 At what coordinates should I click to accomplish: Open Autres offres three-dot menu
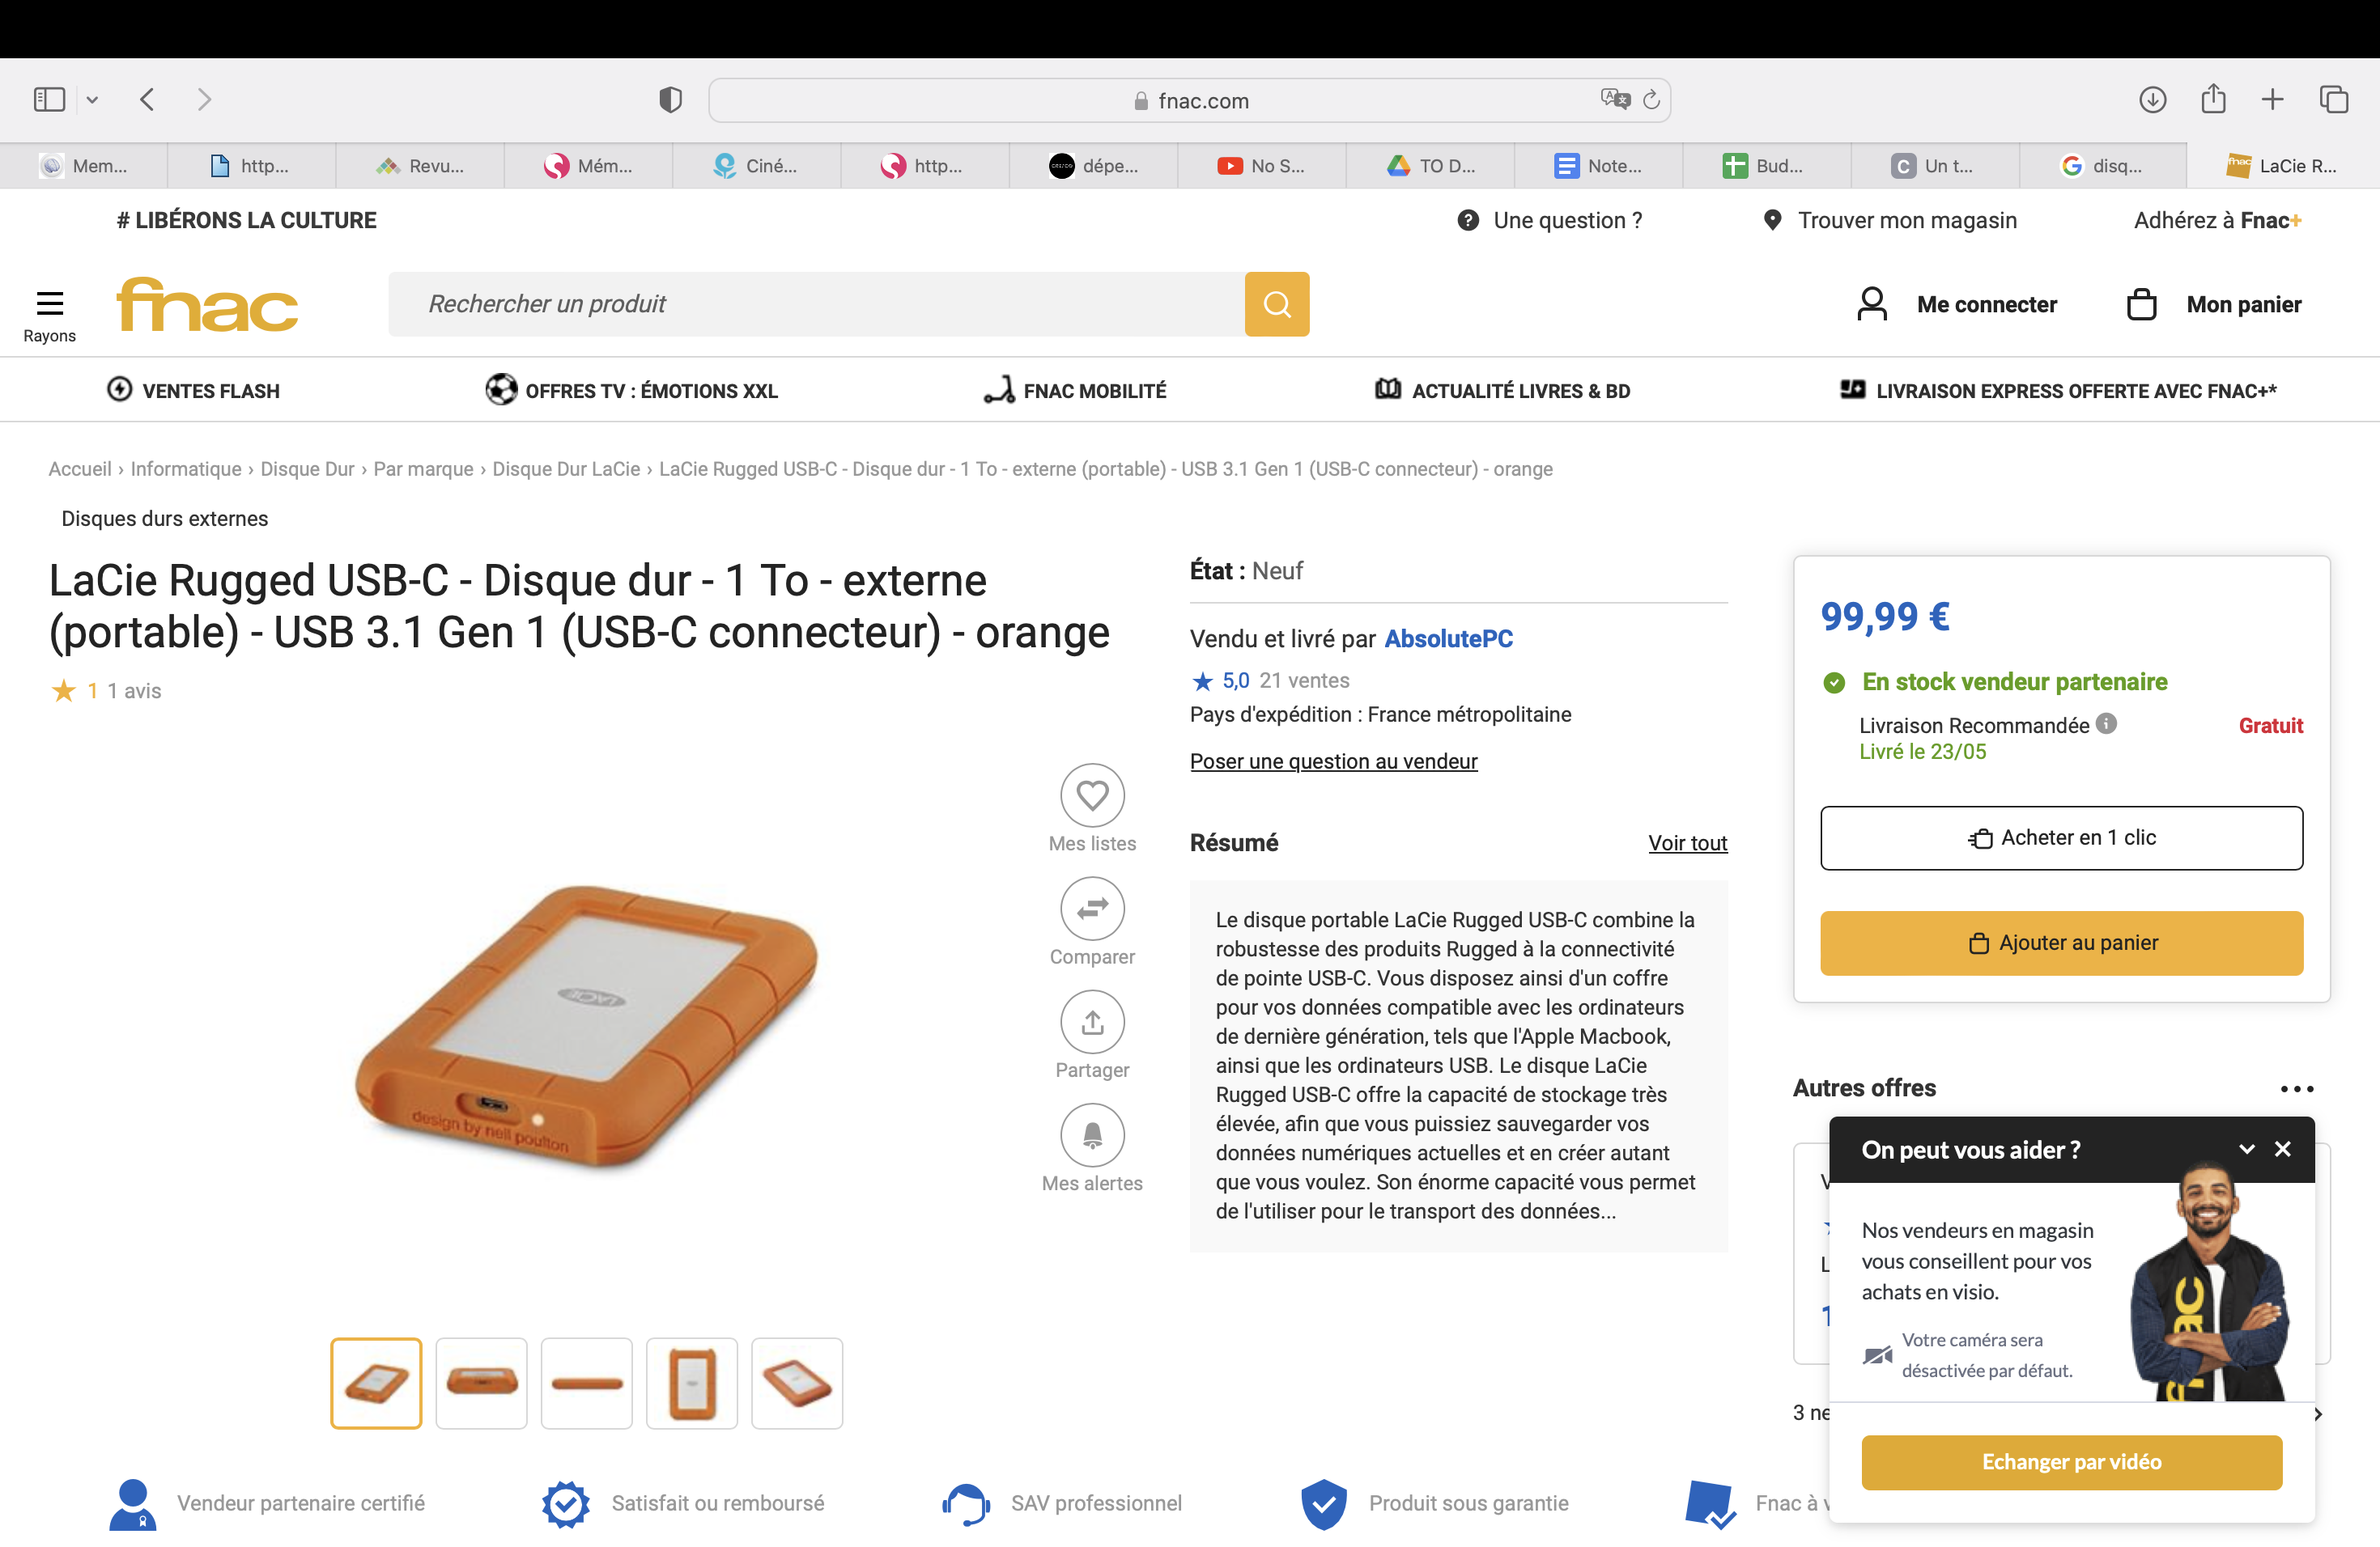click(x=2297, y=1088)
